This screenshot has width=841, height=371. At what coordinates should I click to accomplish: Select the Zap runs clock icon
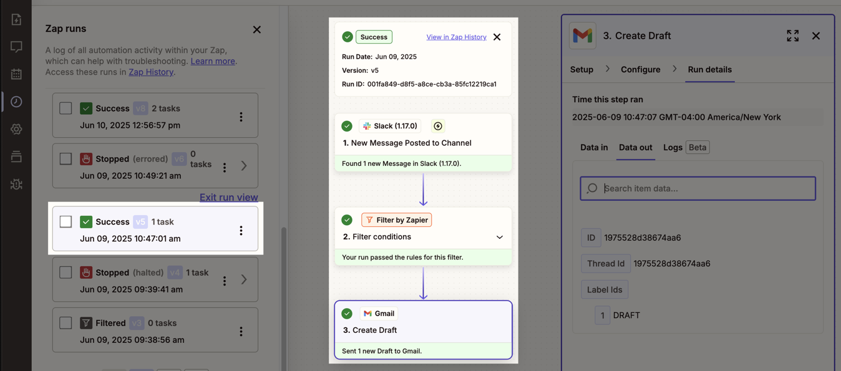coord(16,102)
